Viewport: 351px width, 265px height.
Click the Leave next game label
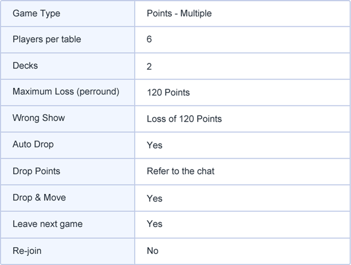click(48, 224)
